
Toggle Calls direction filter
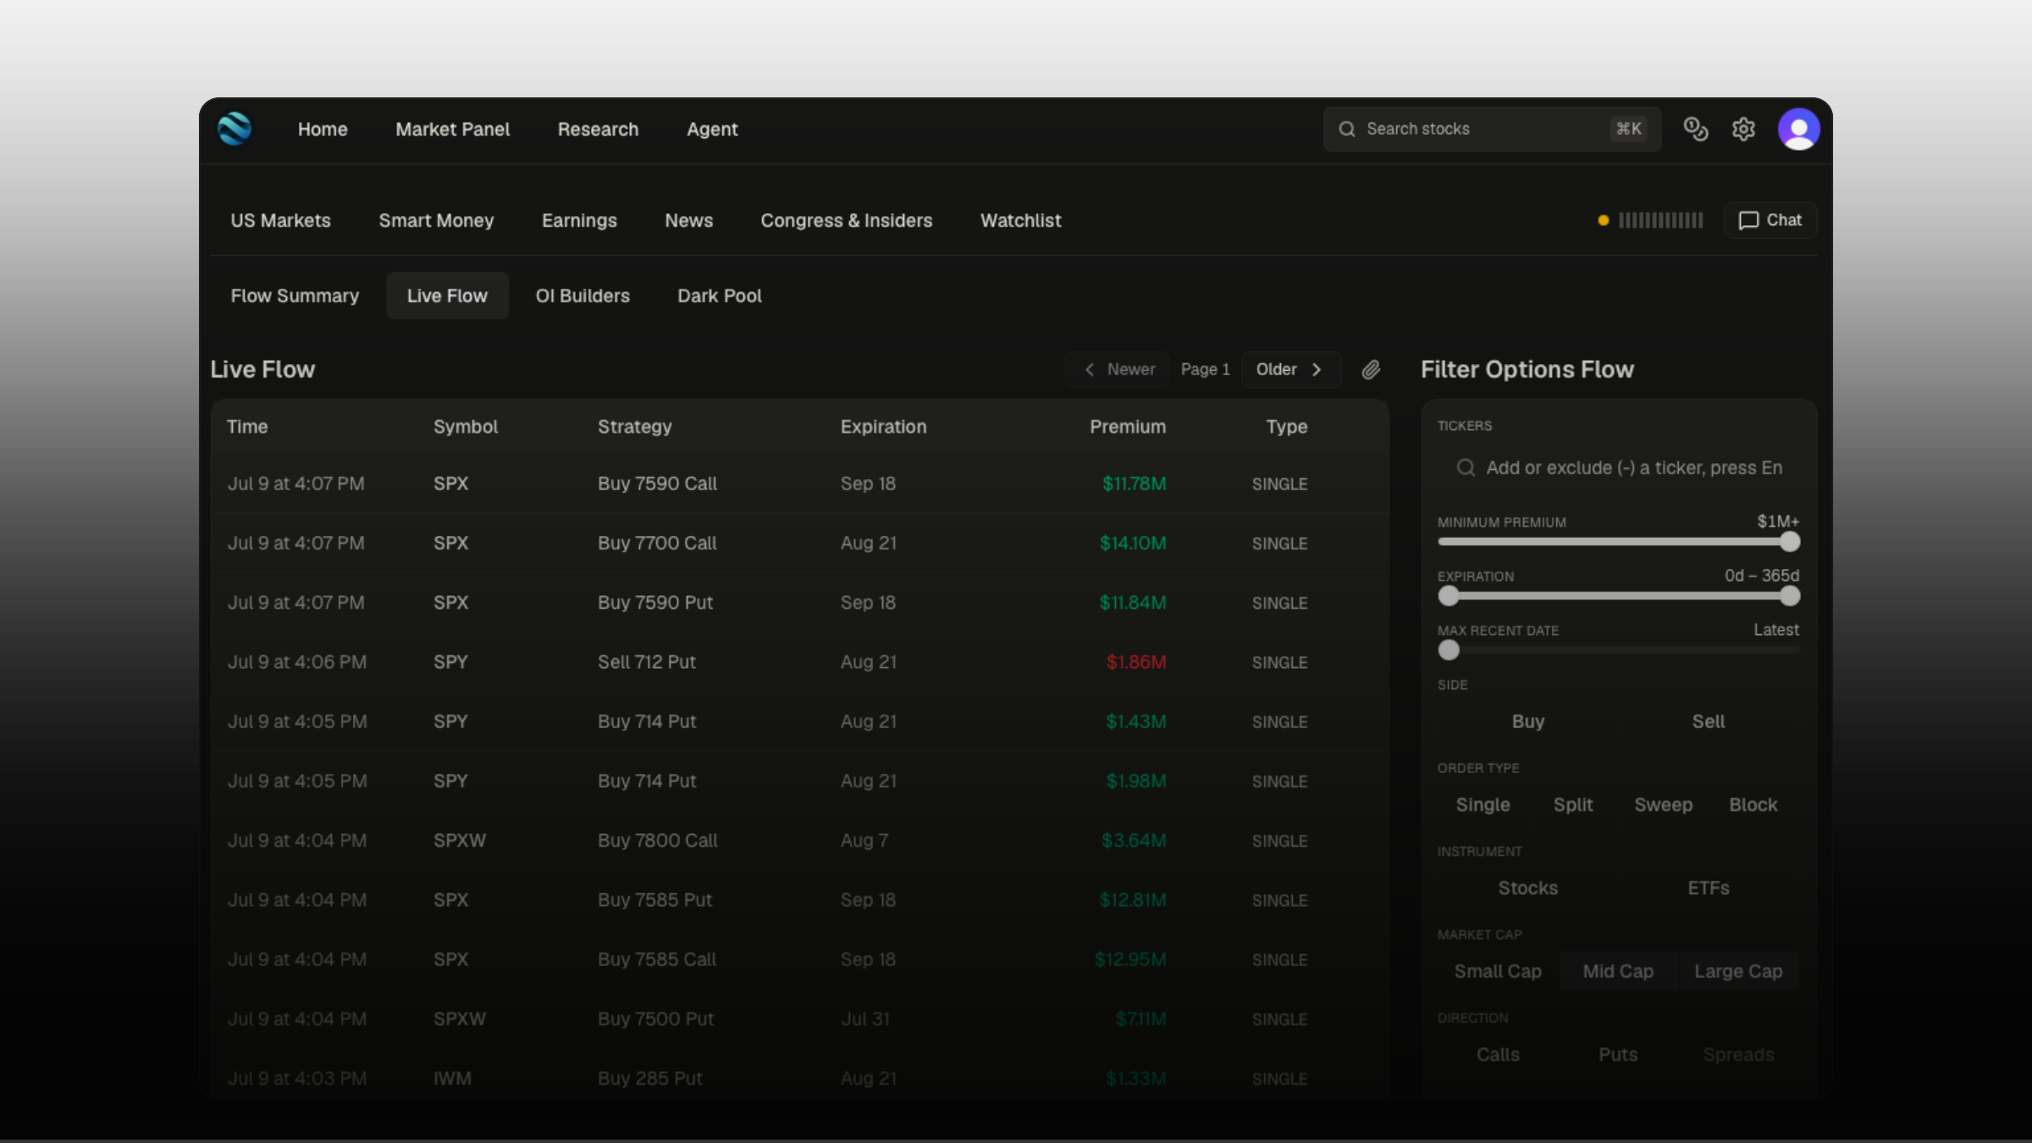pyautogui.click(x=1498, y=1054)
